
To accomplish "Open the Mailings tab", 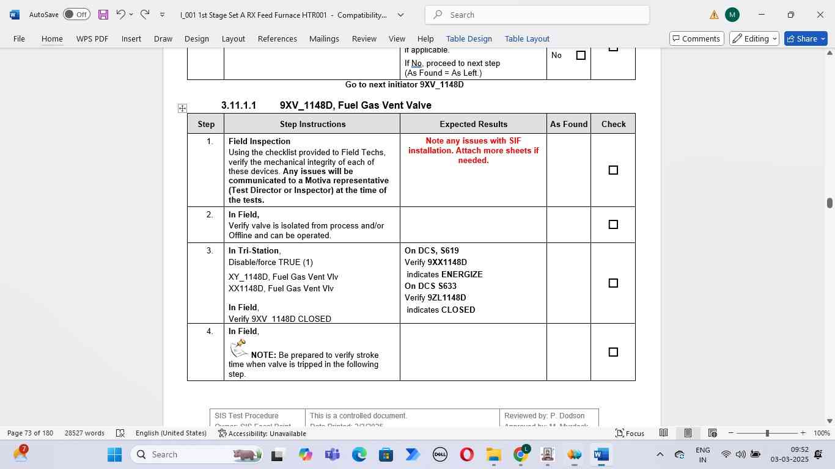I will coord(324,38).
